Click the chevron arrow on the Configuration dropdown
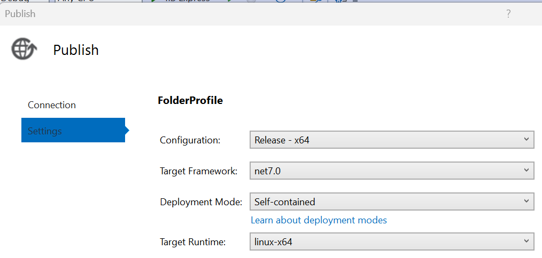542x258 pixels. click(x=526, y=139)
